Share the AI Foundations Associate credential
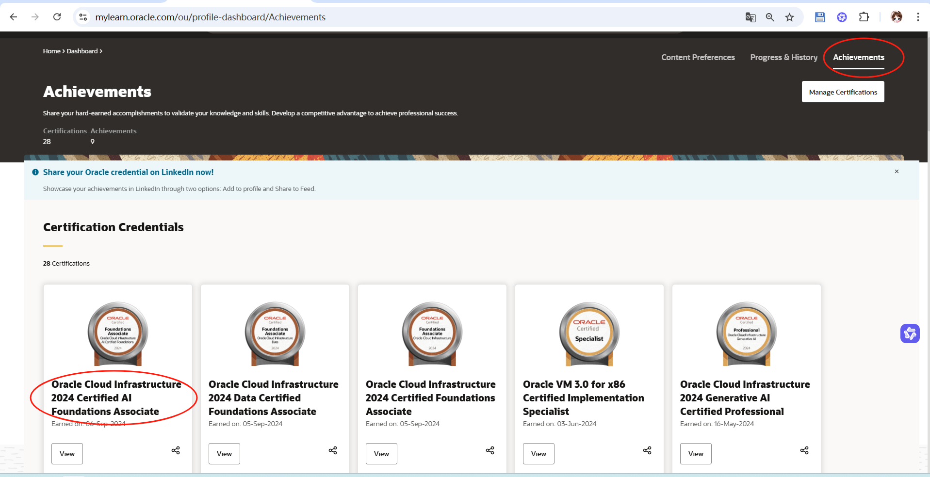930x477 pixels. (x=176, y=450)
